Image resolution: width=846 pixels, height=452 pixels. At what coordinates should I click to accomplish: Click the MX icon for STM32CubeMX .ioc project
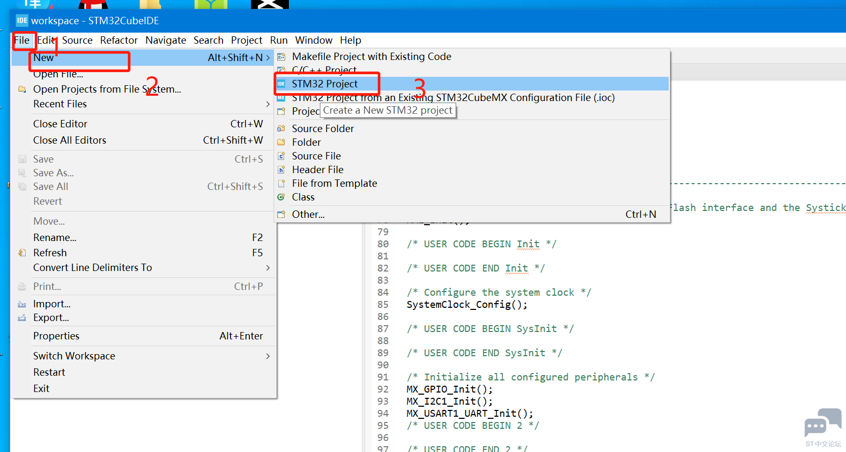click(281, 98)
